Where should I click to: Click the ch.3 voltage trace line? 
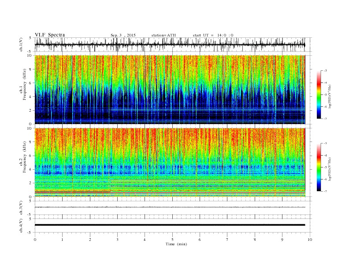[170, 207]
